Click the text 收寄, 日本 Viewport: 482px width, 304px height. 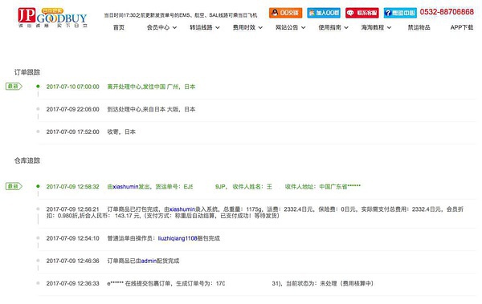coord(121,132)
